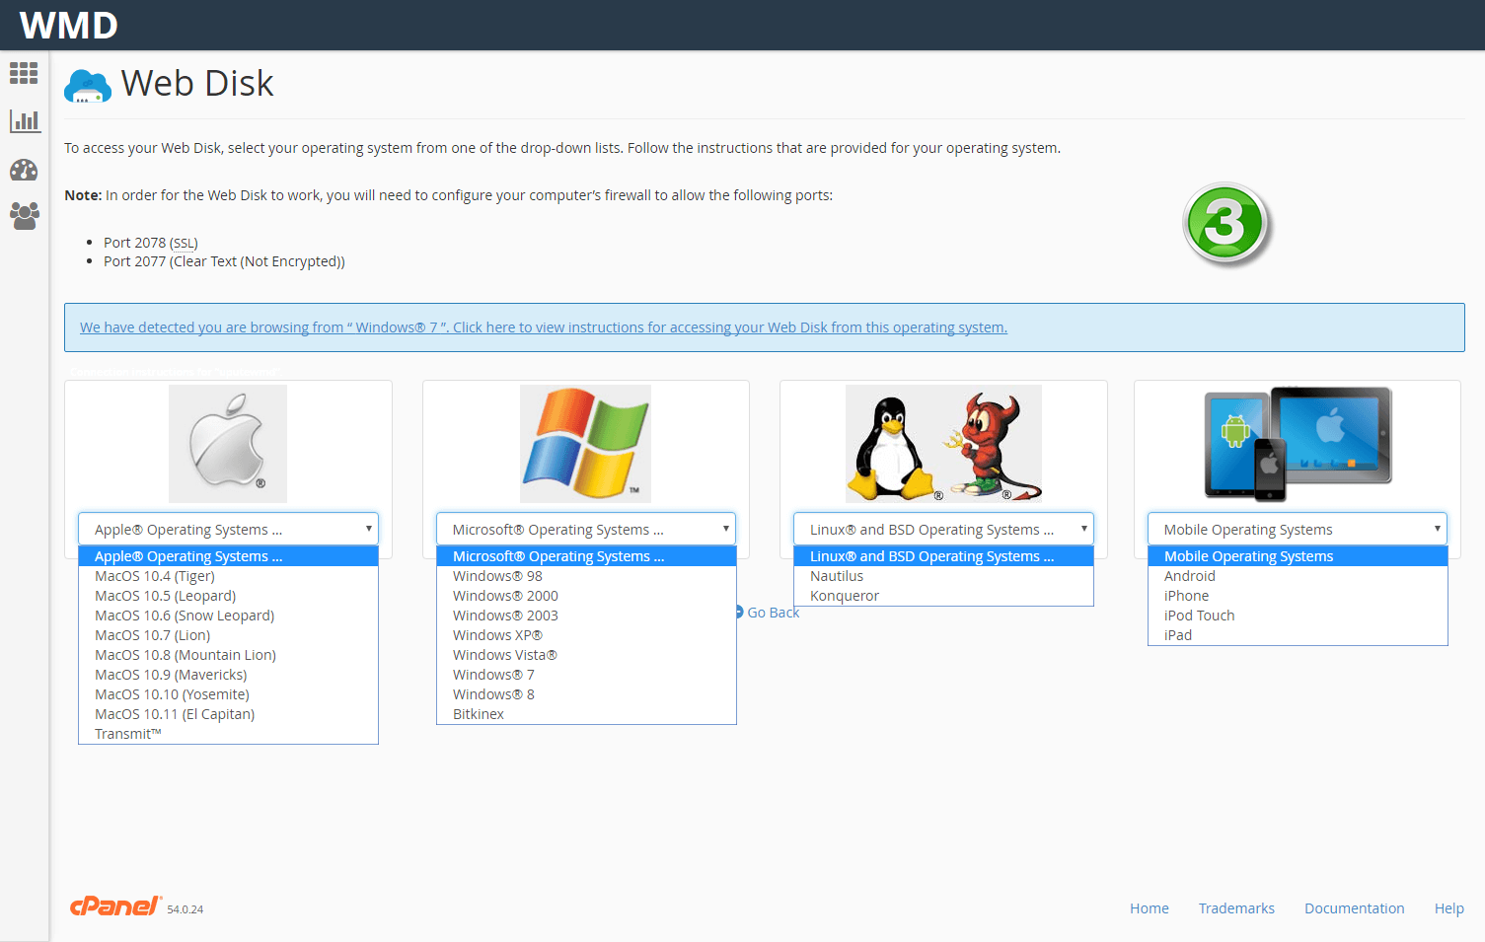Click the detected Windows 7 instructions link
Screen dimensions: 1485x942
pos(544,327)
